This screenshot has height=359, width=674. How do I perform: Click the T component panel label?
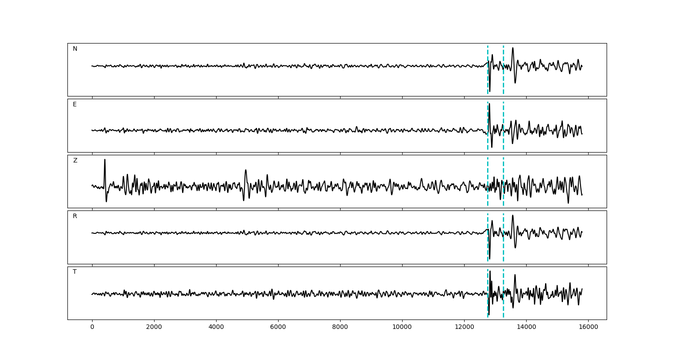(75, 272)
